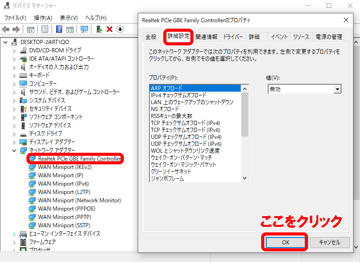Click the red X uninstall device icon
The image size is (360, 262).
(x=109, y=29)
